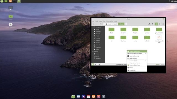Screen dimensions: 177x99
Task: Collapse the Devices section
Action: click(93, 52)
